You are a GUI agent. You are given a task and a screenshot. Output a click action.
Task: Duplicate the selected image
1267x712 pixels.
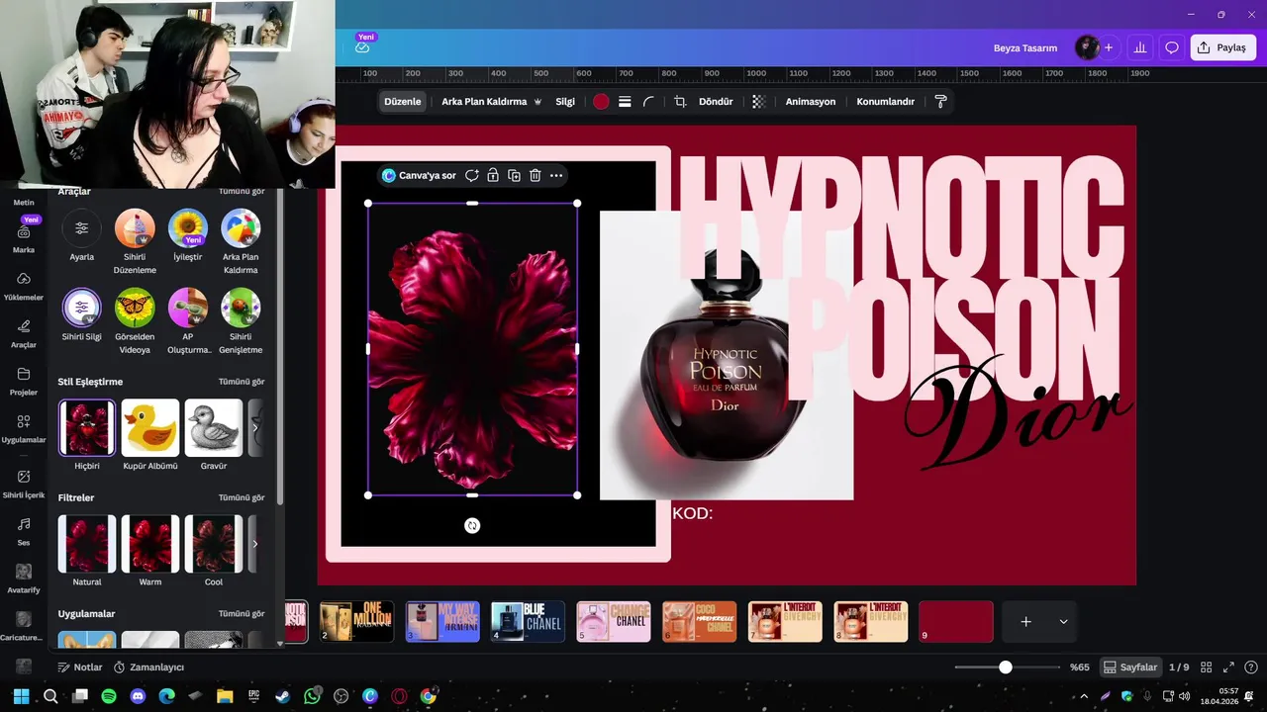pos(514,175)
